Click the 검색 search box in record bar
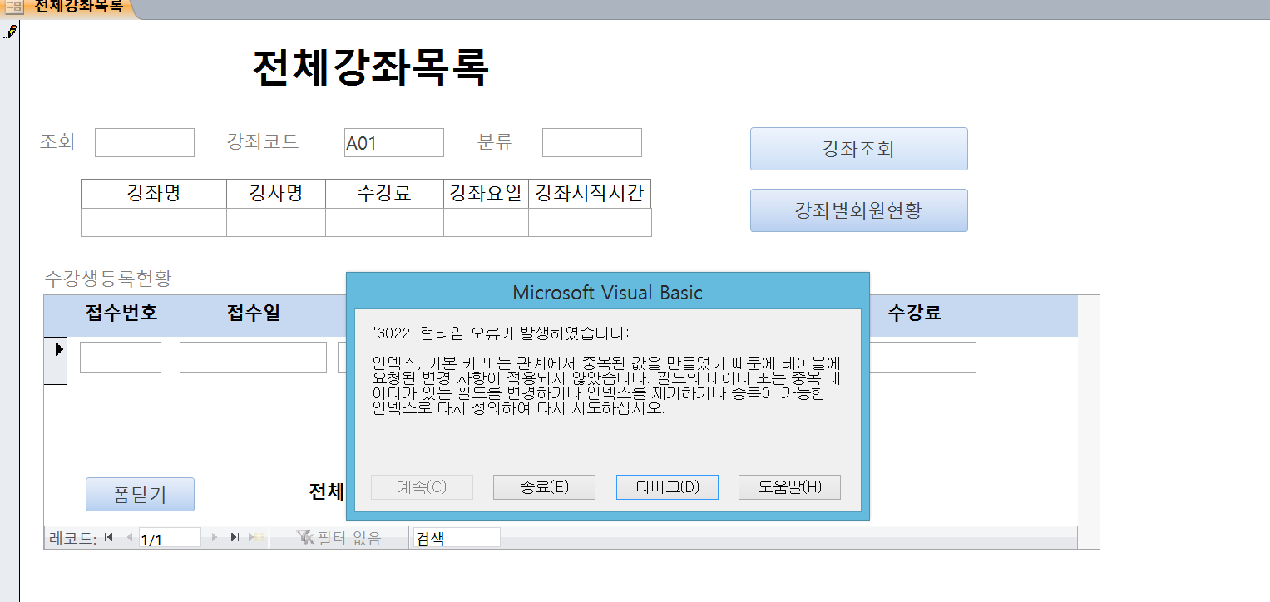 click(x=456, y=538)
